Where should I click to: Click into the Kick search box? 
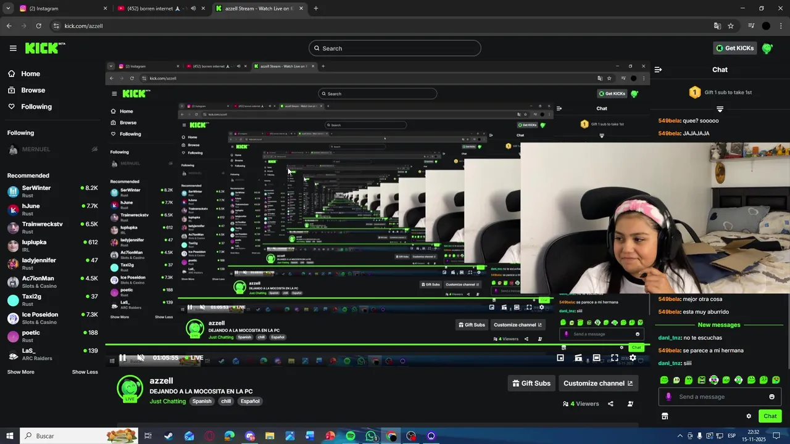(395, 48)
